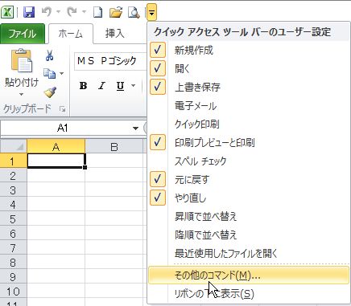Click the Format Painter brush icon
This screenshot has height=306, width=351.
(x=50, y=92)
